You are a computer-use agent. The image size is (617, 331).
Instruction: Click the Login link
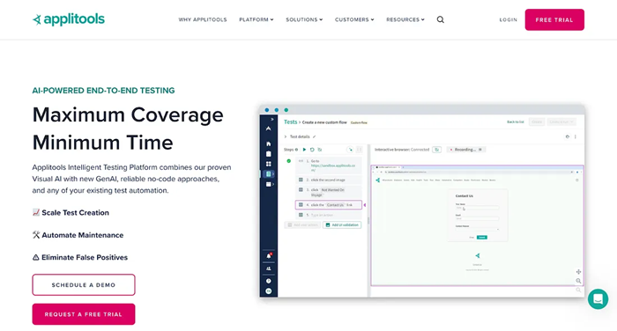(508, 19)
